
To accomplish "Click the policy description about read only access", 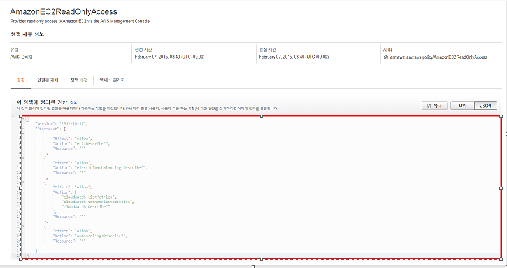I will pos(80,22).
